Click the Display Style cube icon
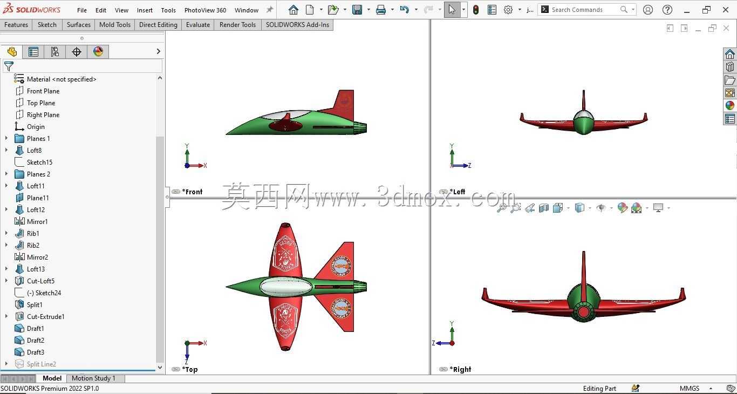Screen dimensions: 737x394 (x=579, y=208)
